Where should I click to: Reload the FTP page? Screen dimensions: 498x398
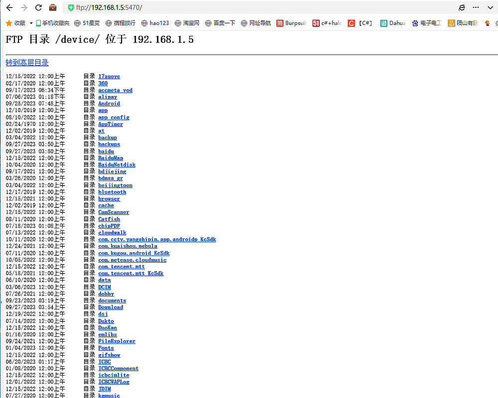click(38, 7)
